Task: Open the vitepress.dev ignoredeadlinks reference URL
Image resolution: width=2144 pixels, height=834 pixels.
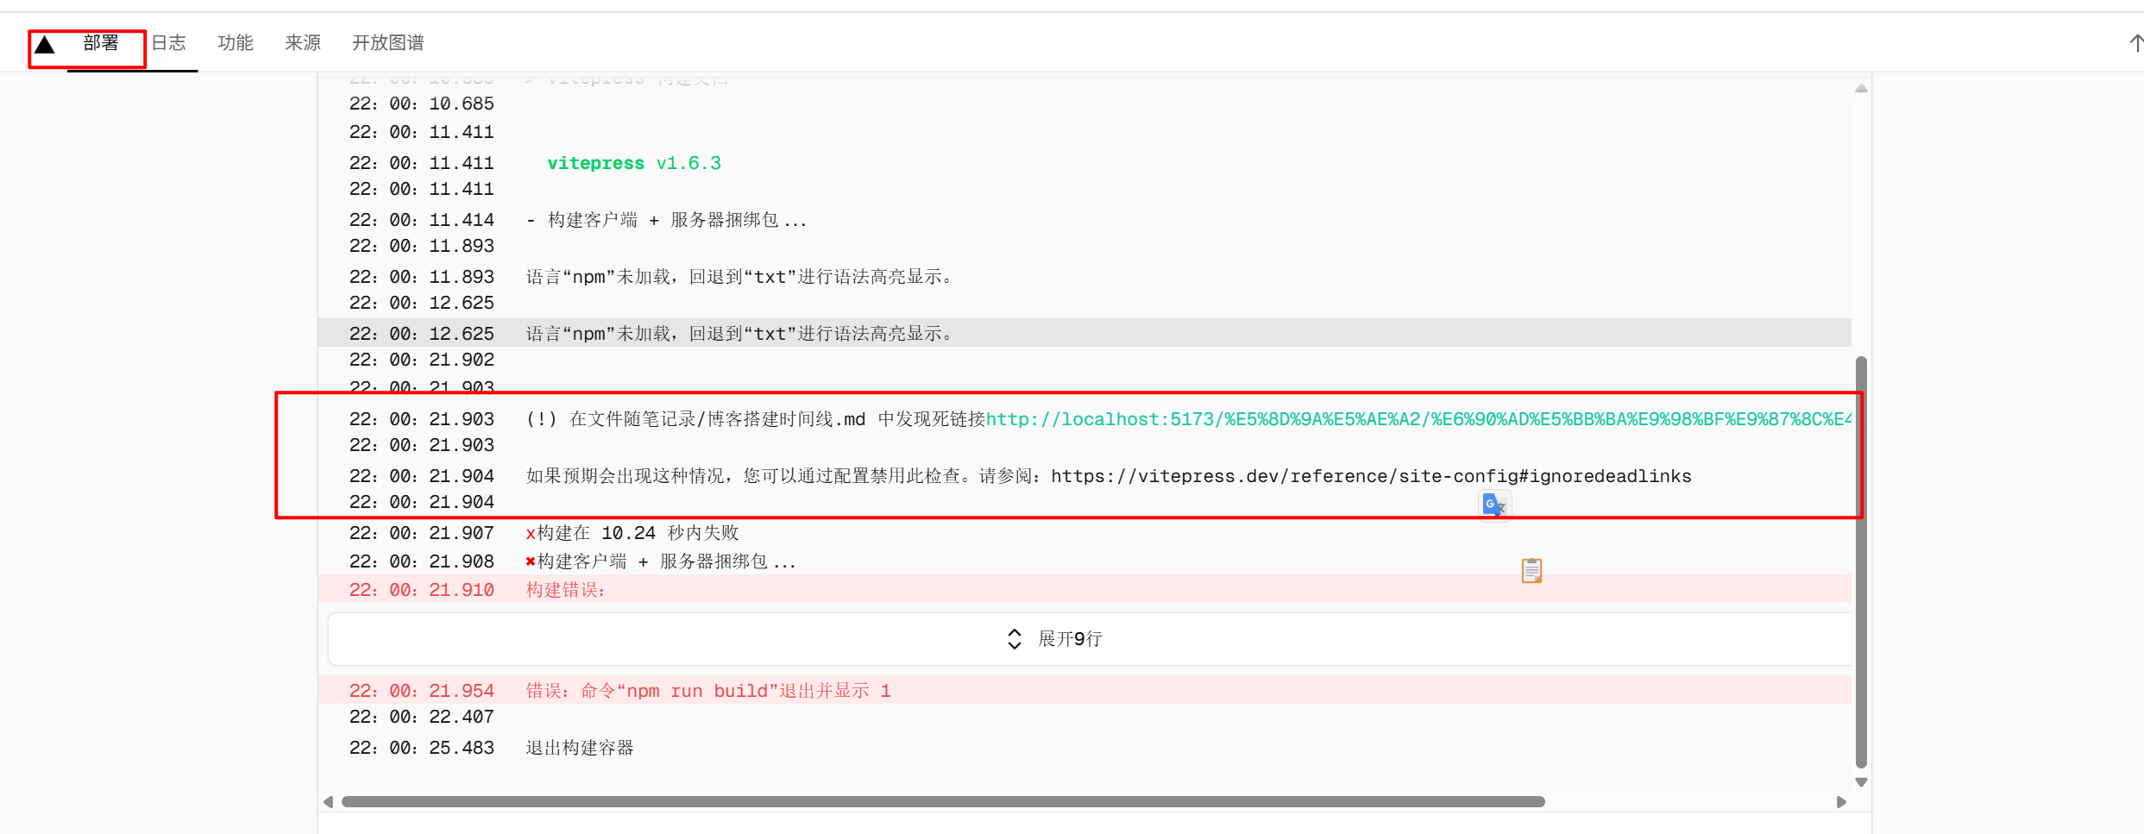Action: pos(1370,477)
